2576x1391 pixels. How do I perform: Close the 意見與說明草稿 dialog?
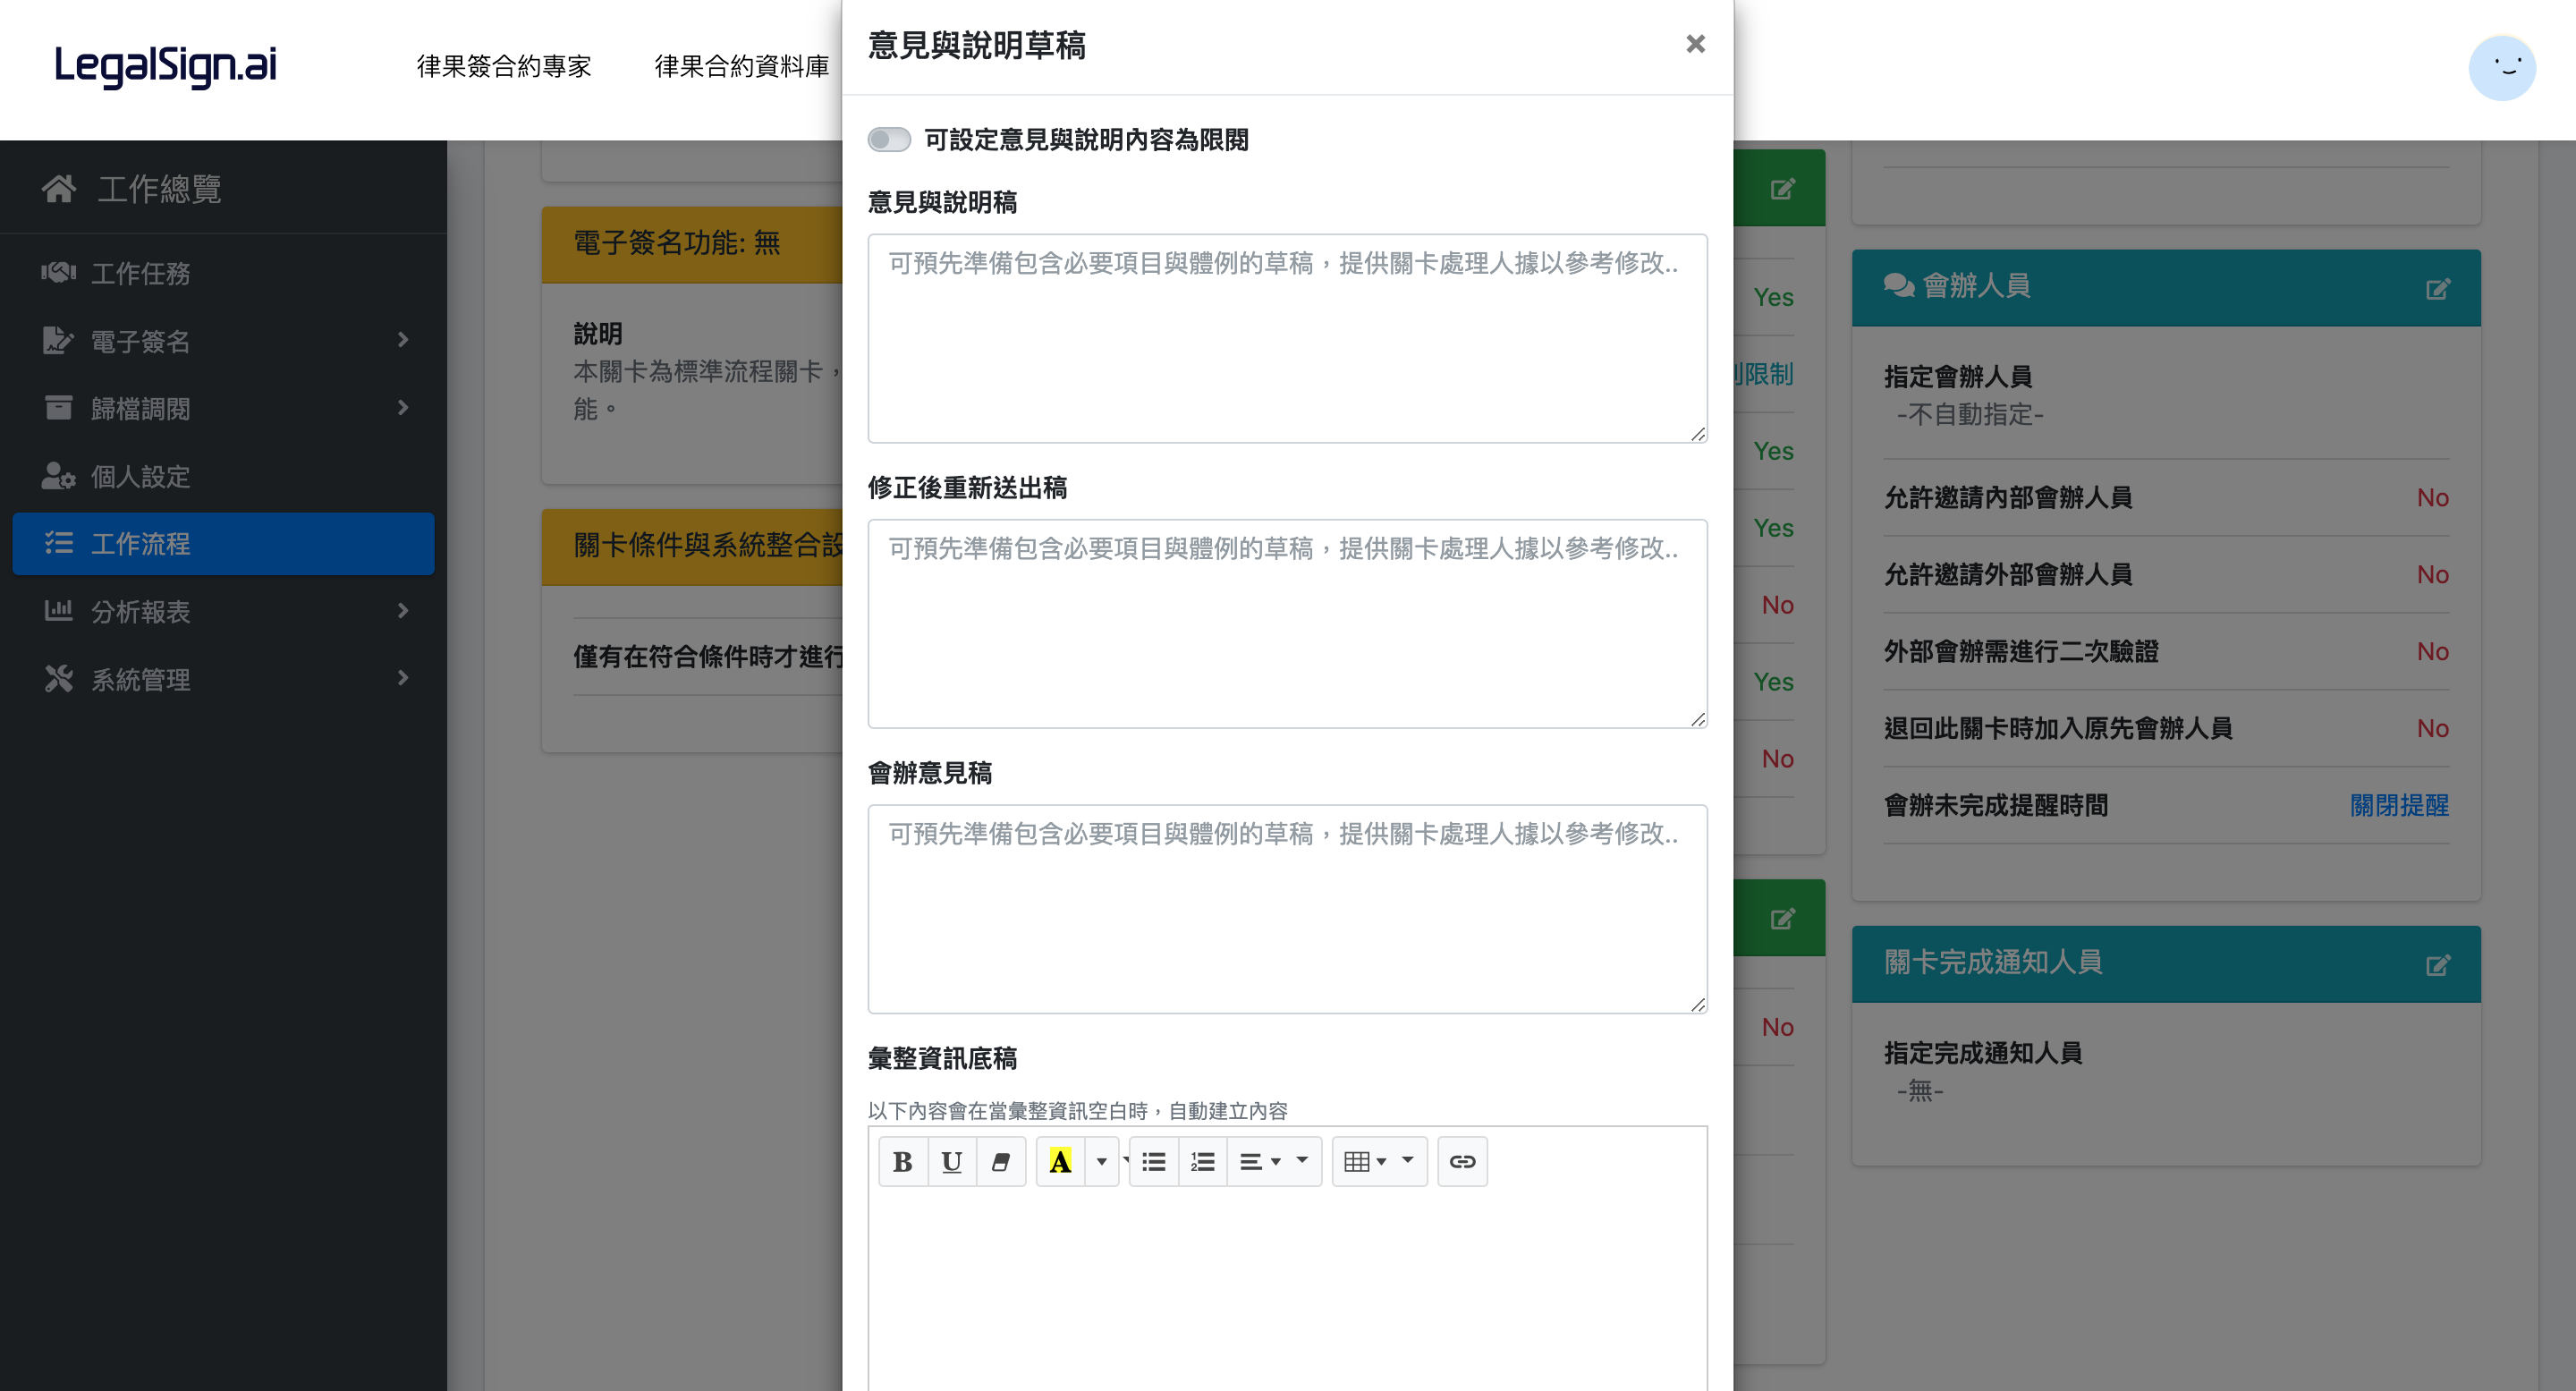click(1695, 44)
